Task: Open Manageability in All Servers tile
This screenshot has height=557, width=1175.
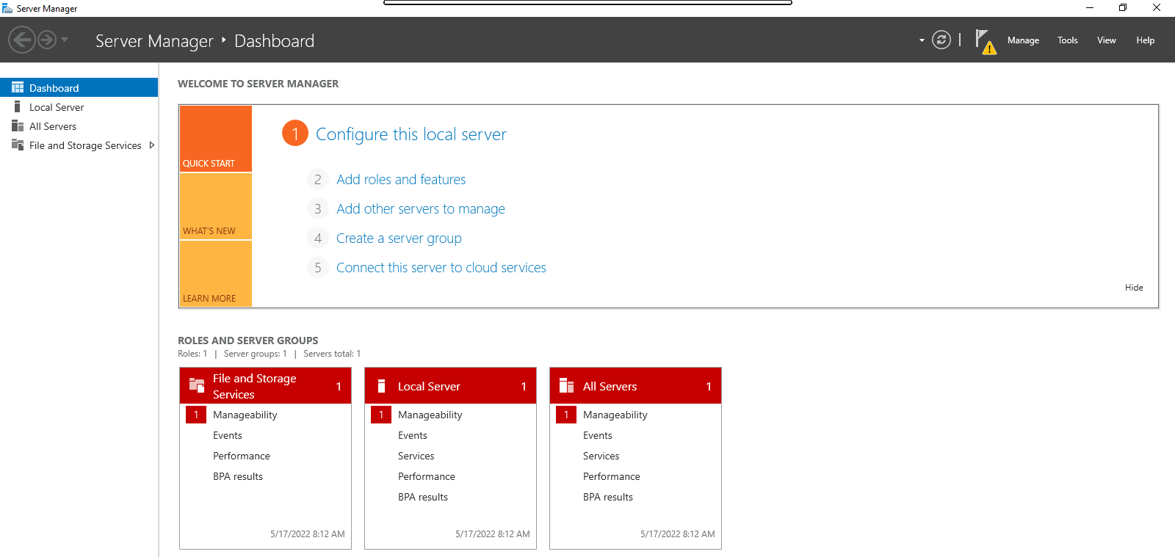Action: (x=615, y=415)
